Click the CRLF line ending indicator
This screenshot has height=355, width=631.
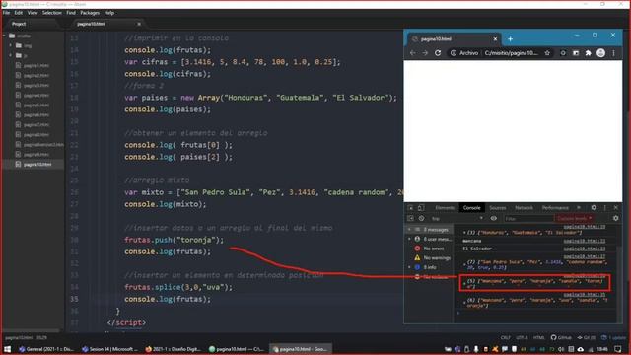(x=506, y=337)
